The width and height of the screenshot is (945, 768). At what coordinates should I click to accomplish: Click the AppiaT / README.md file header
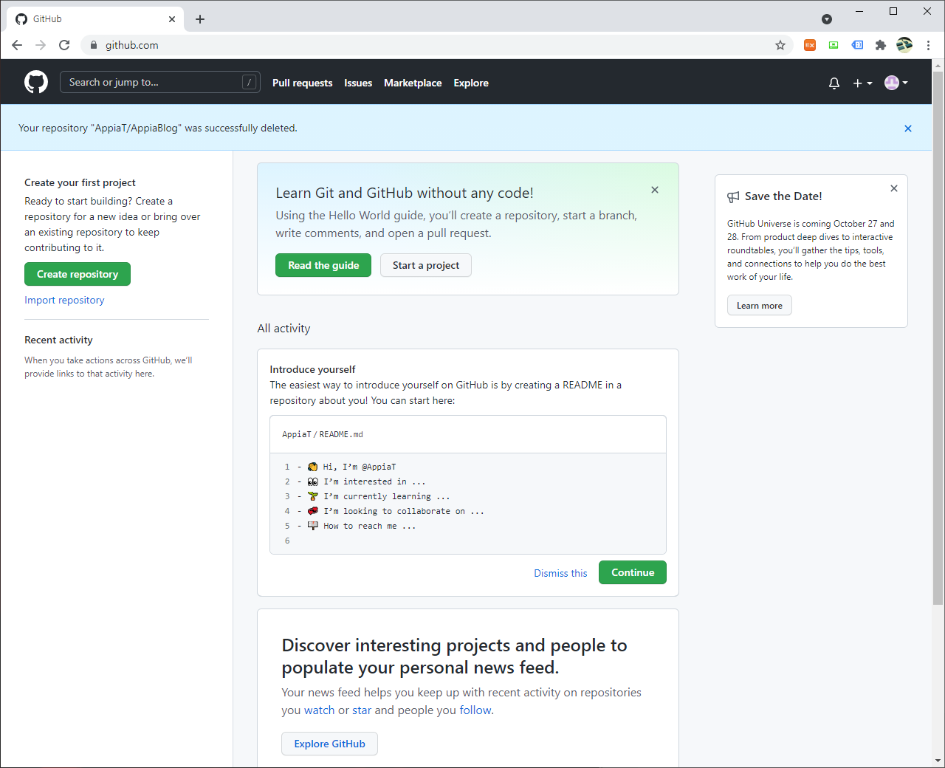pos(468,434)
